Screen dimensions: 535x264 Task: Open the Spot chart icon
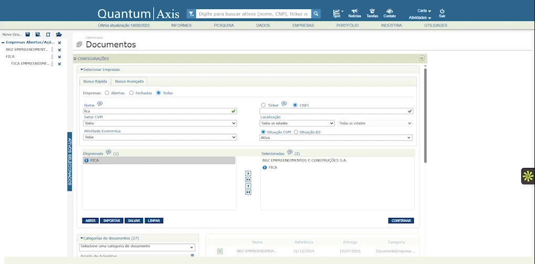click(x=337, y=12)
